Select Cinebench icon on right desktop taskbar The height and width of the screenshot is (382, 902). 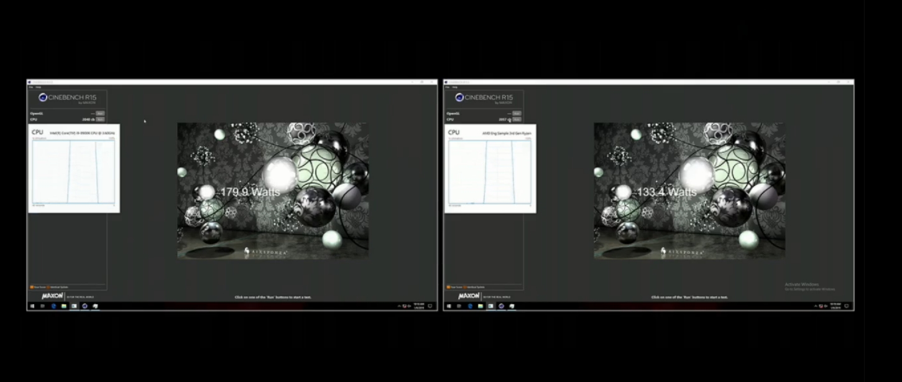tap(501, 306)
